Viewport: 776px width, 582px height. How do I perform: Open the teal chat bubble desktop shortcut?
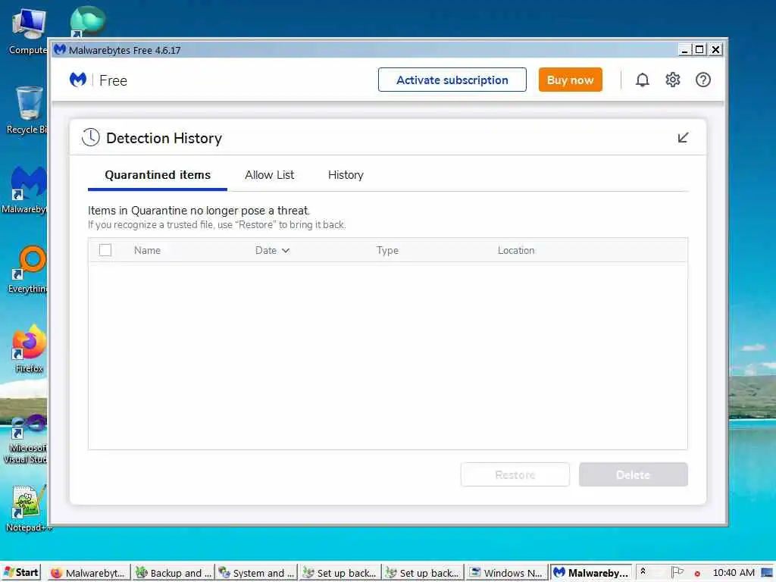click(87, 22)
